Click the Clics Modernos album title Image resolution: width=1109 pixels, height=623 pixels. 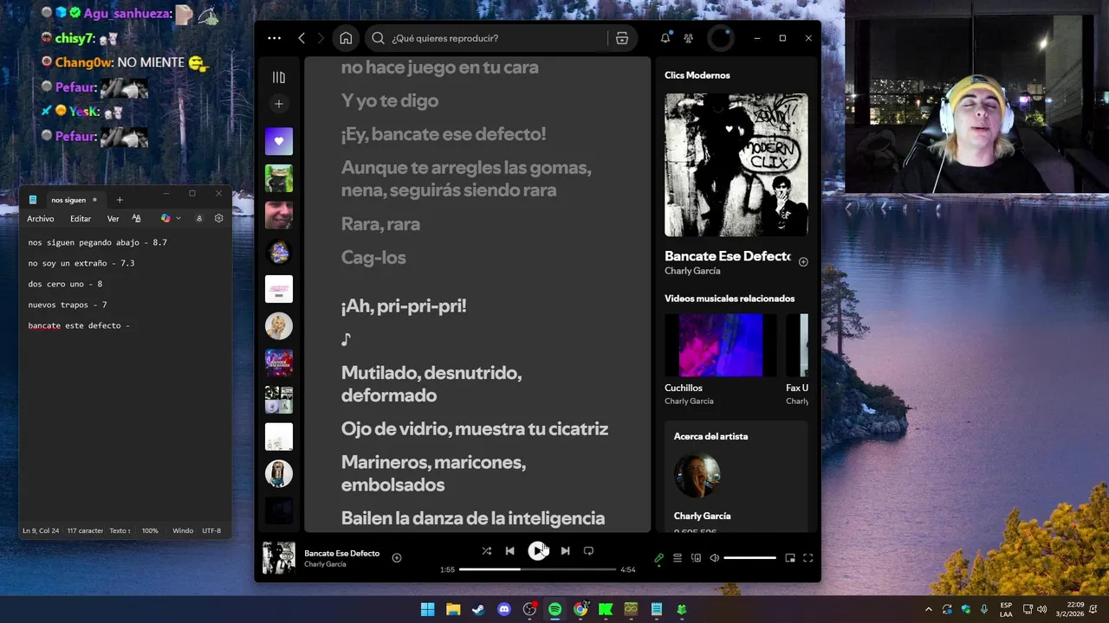coord(697,75)
